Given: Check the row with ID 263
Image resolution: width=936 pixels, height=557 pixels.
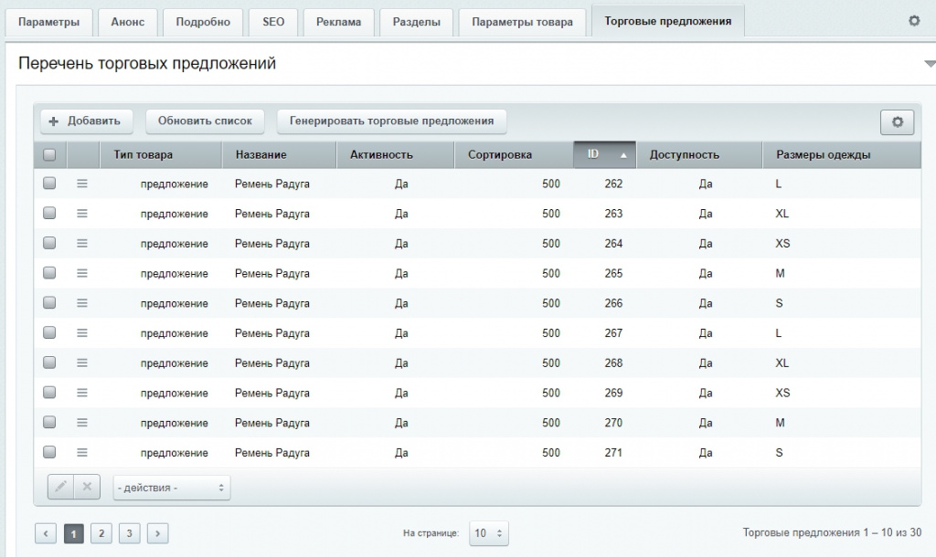Looking at the screenshot, I should 49,213.
